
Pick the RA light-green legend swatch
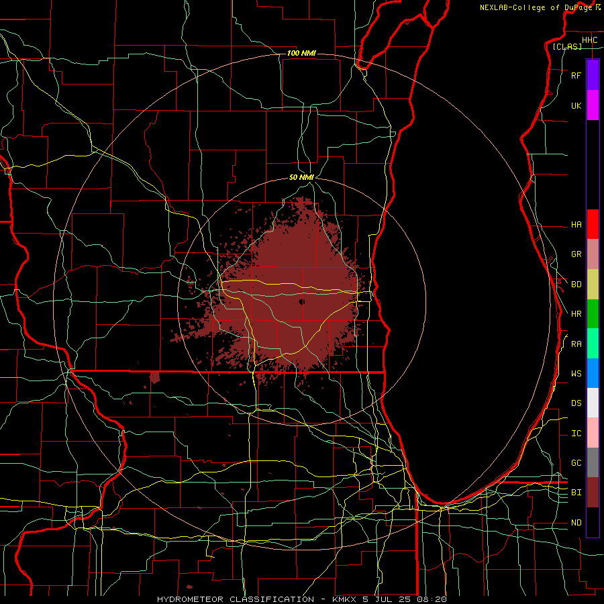[593, 344]
